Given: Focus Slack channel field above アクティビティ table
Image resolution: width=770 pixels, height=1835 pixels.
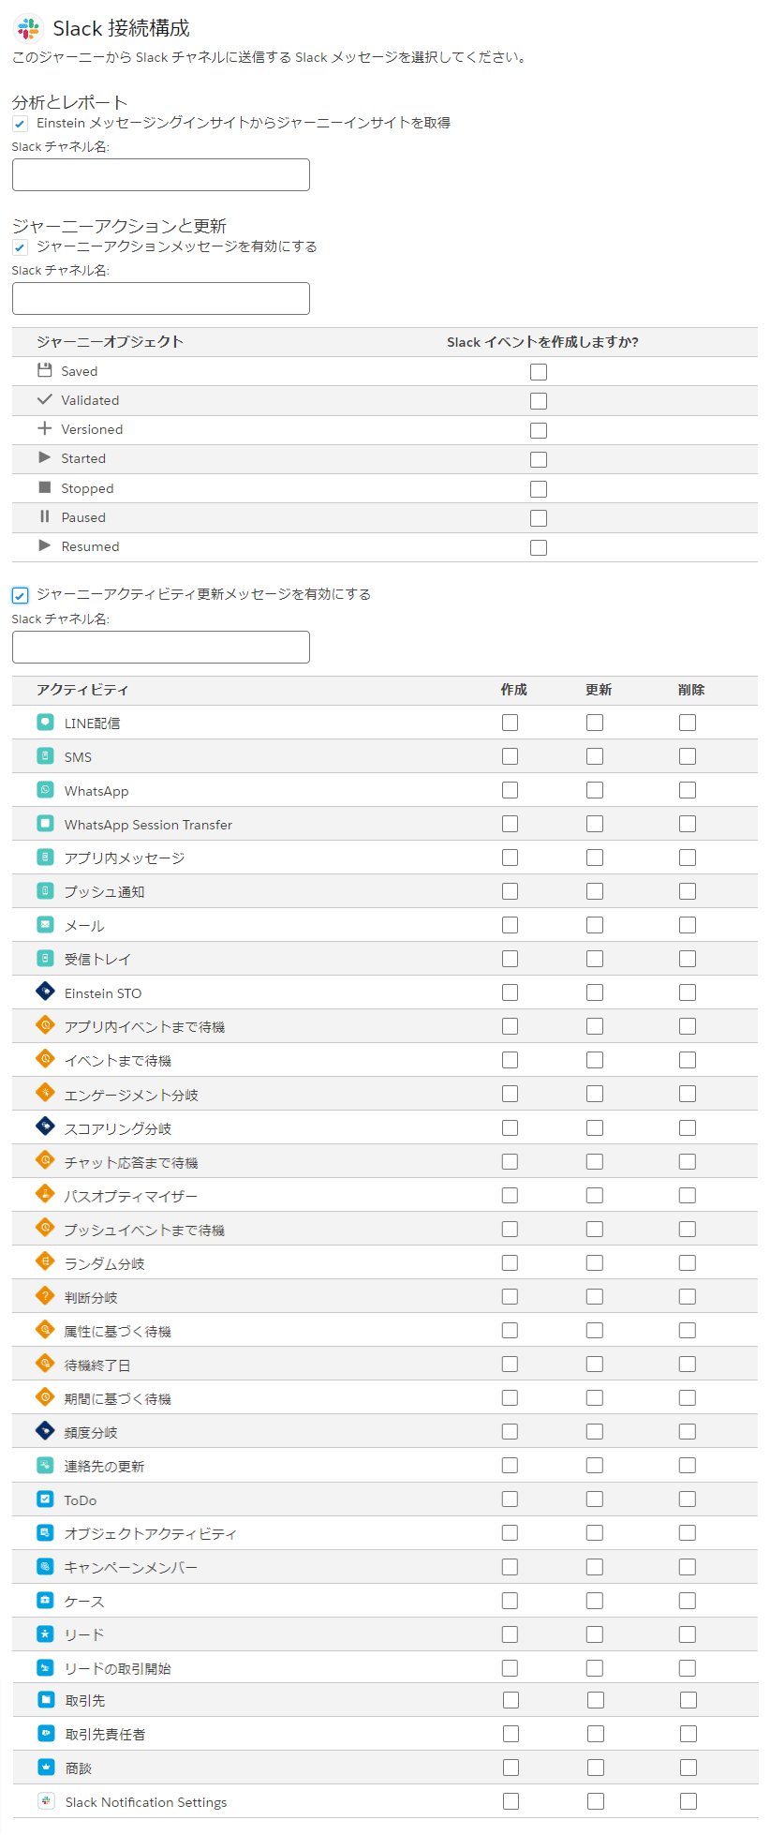Looking at the screenshot, I should tap(161, 647).
